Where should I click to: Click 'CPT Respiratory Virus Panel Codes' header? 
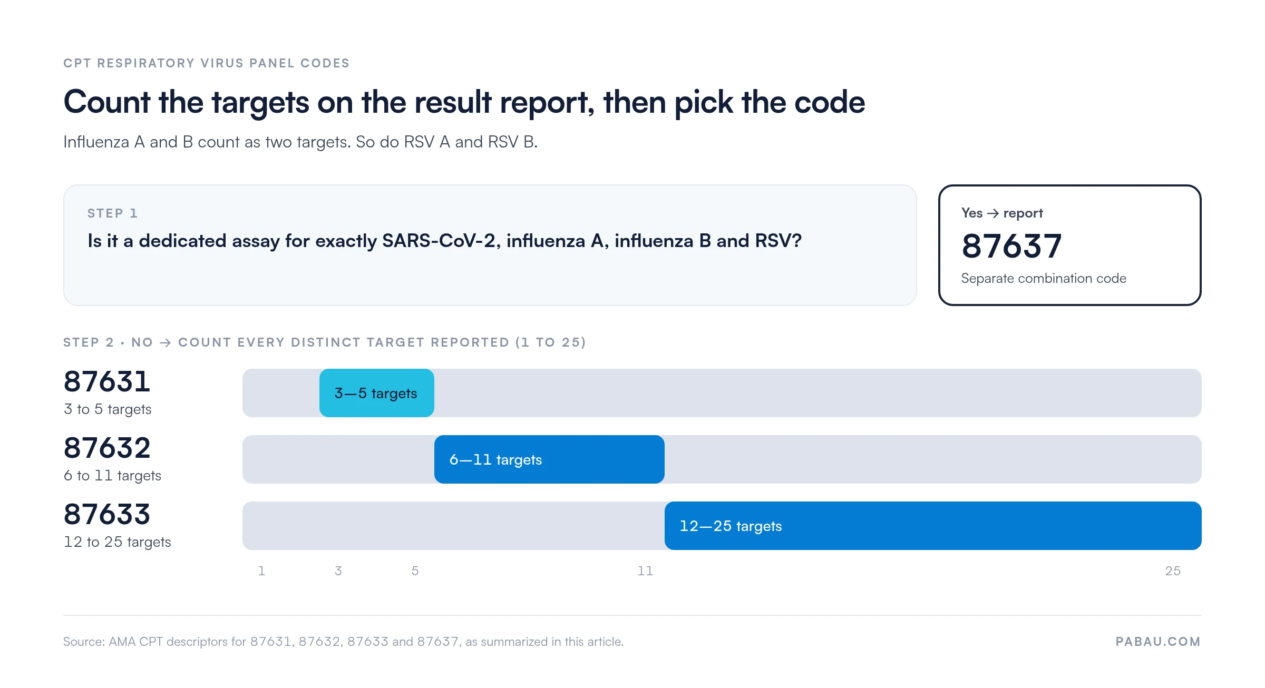tap(206, 63)
